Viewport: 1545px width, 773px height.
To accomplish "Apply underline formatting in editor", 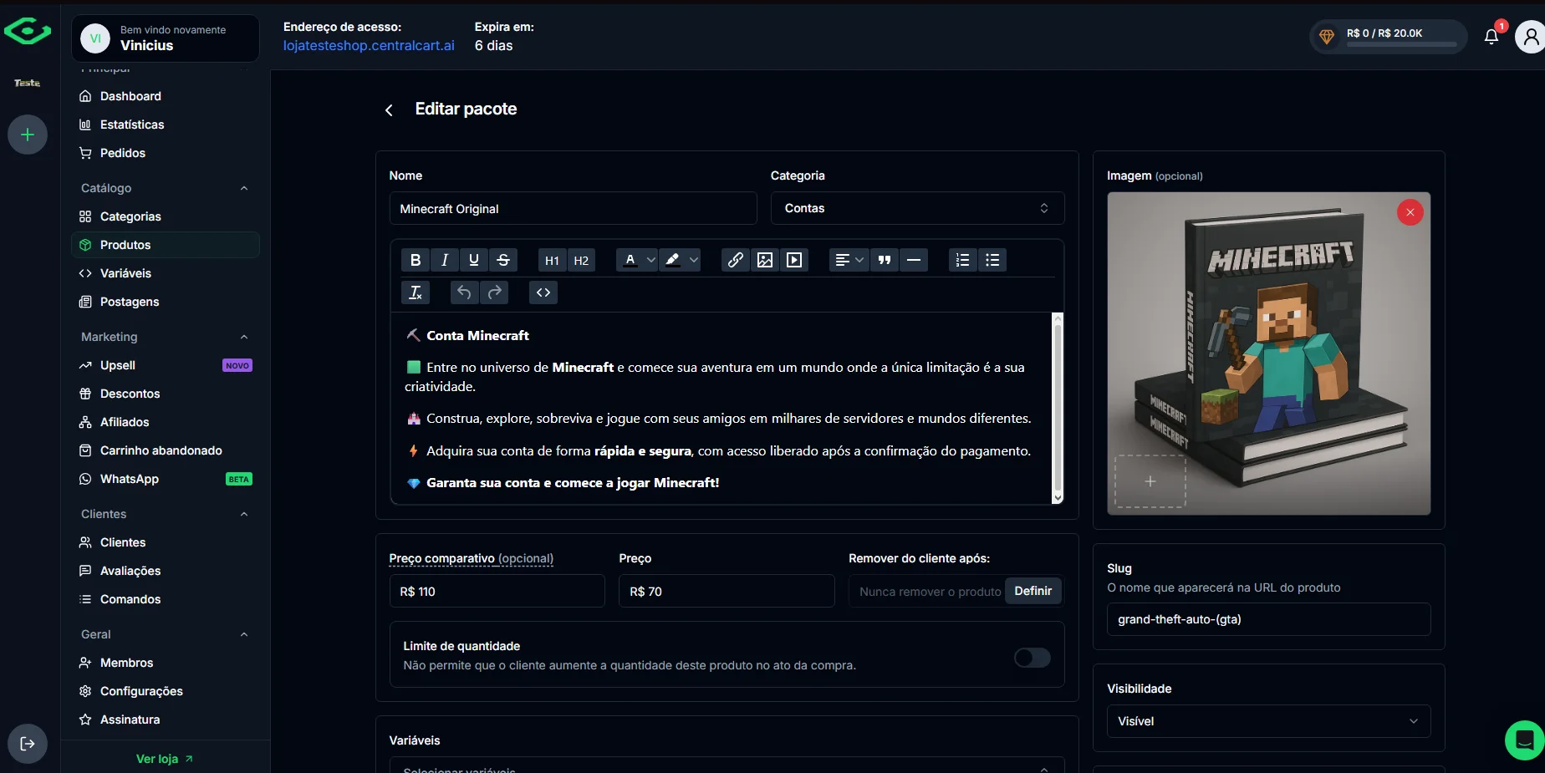I will pos(474,260).
